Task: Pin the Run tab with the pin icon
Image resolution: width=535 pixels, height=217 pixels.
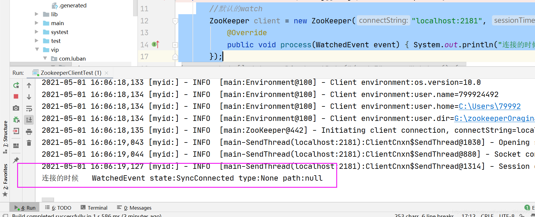Action: coord(16,160)
